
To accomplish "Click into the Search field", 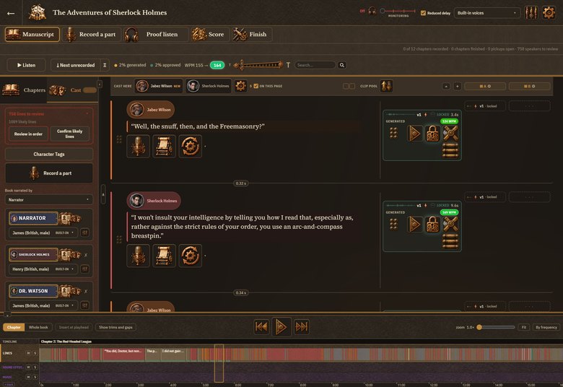I will coord(315,65).
